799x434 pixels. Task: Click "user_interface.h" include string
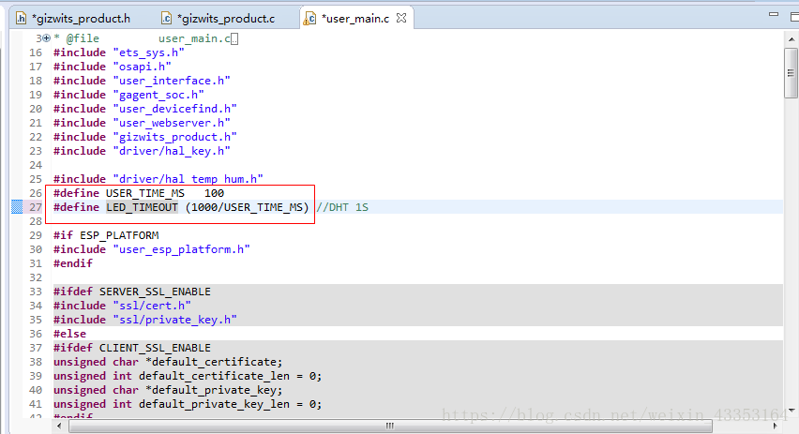pyautogui.click(x=172, y=81)
